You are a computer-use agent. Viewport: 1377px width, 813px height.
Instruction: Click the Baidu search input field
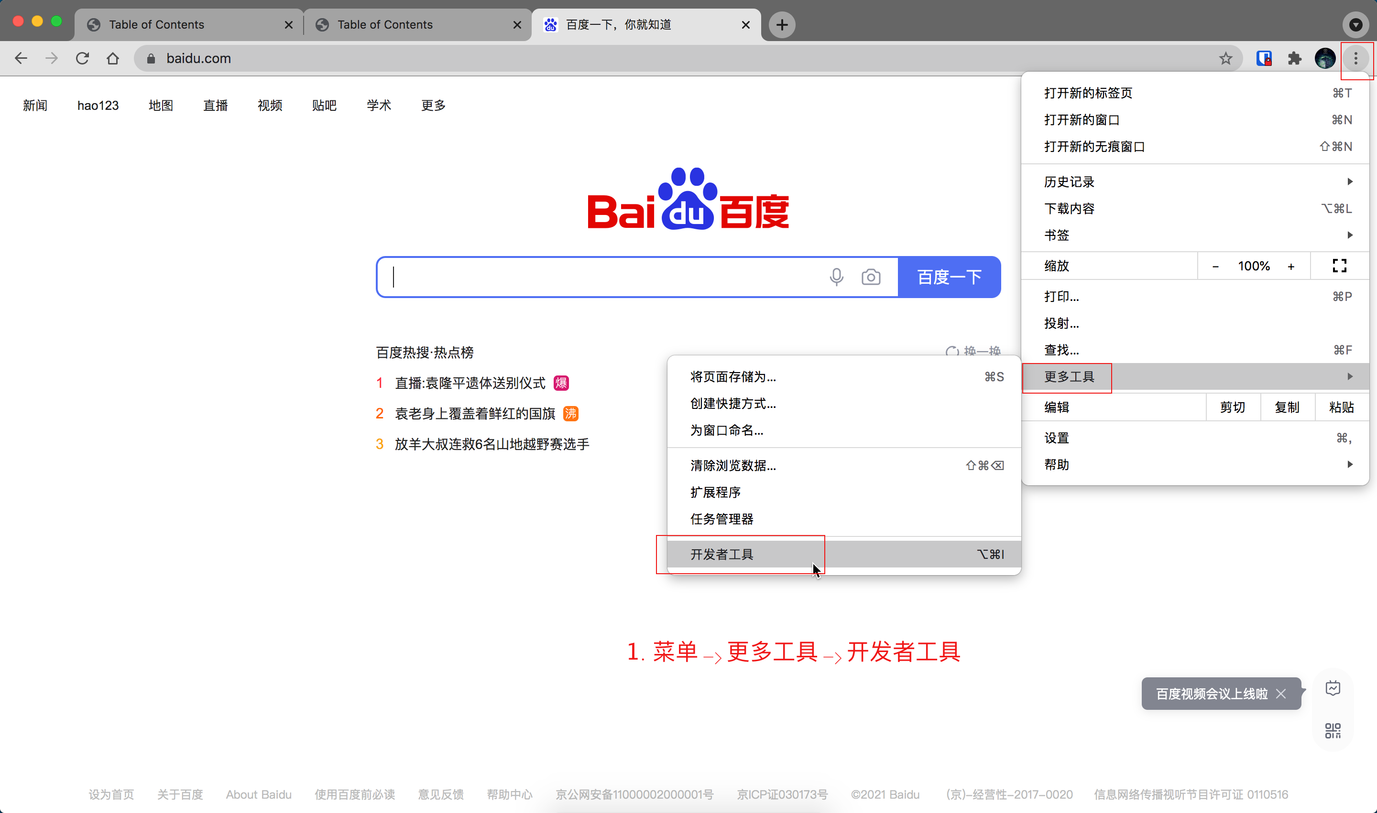point(603,277)
